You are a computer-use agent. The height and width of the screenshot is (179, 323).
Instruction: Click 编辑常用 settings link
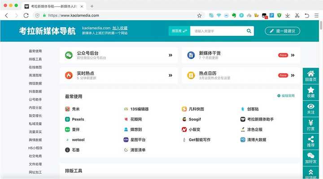tap(286, 96)
